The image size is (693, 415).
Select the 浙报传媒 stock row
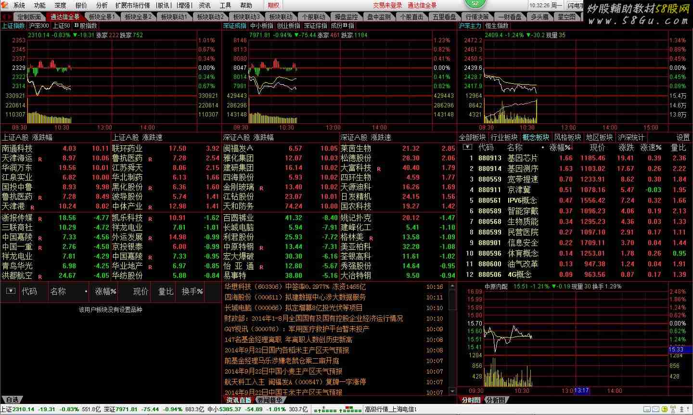[x=55, y=218]
